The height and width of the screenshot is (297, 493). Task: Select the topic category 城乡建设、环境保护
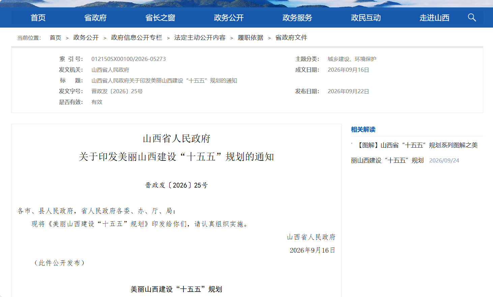[x=352, y=59]
